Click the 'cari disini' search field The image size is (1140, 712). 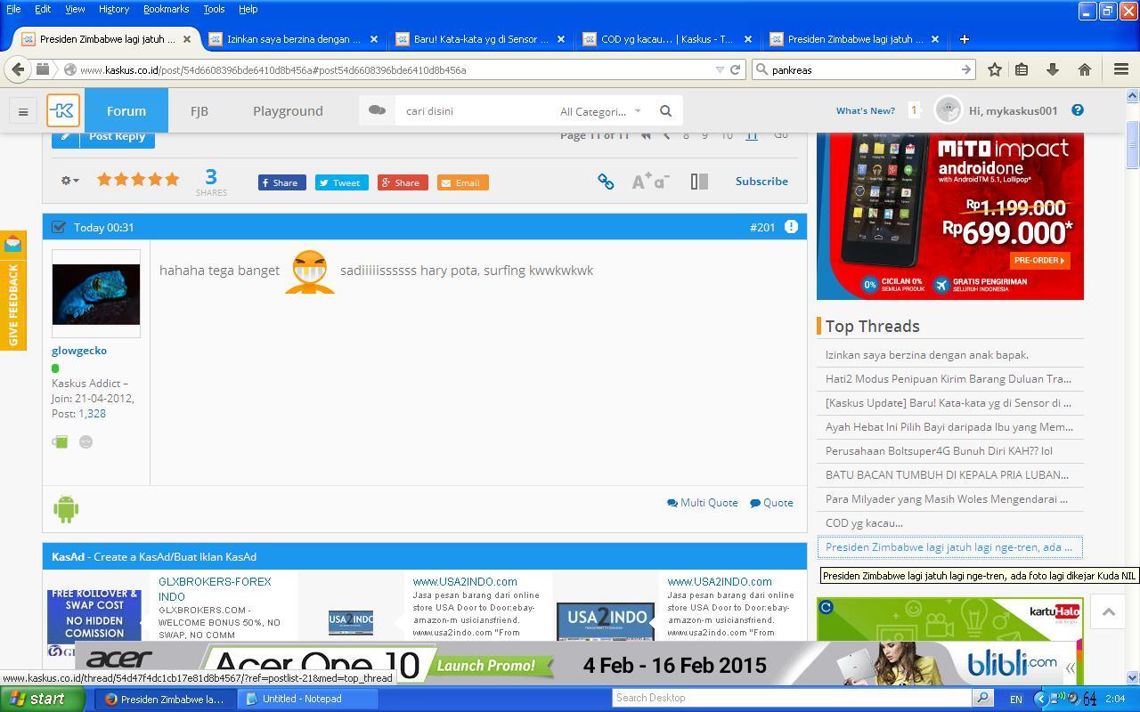pos(476,111)
